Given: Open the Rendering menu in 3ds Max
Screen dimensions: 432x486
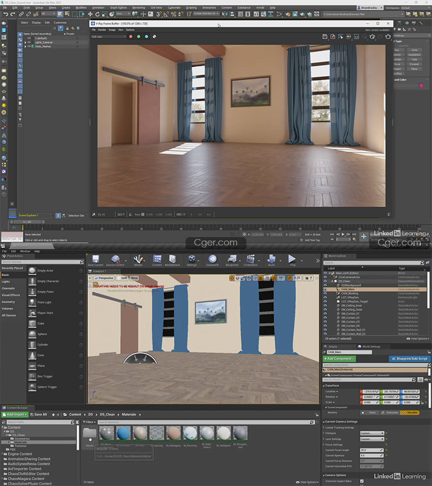Looking at the screenshot, I should [x=138, y=7].
